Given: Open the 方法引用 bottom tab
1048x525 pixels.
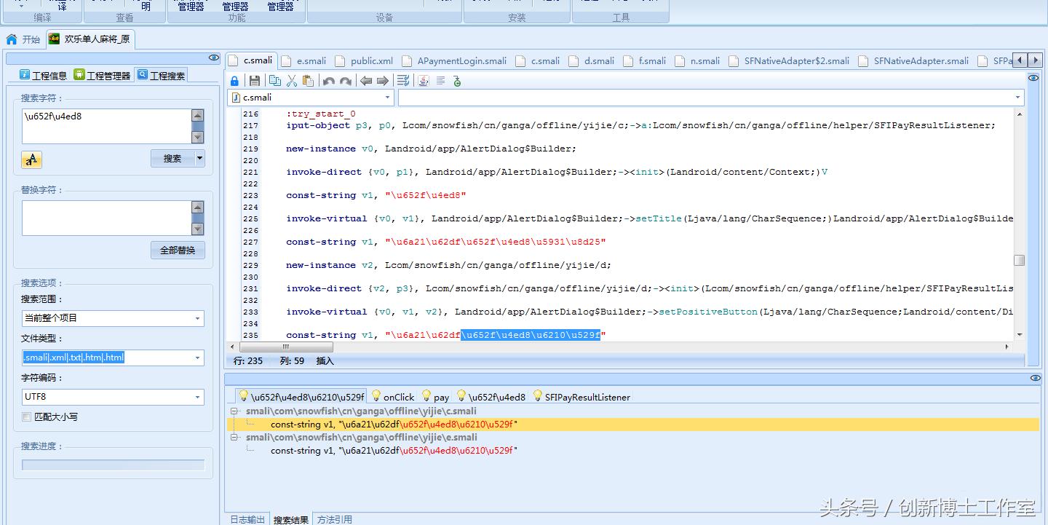Looking at the screenshot, I should 334,519.
